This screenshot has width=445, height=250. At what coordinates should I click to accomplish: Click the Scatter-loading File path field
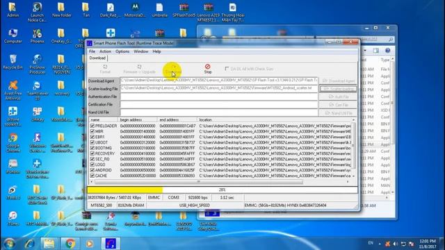tap(218, 88)
